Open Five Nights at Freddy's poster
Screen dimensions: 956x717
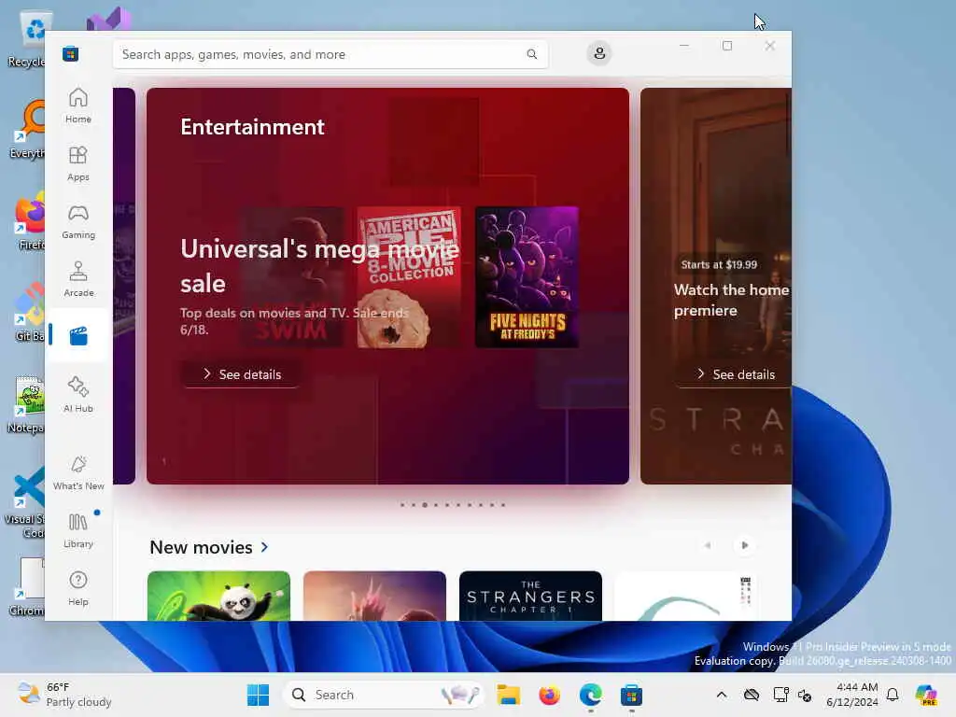(527, 277)
